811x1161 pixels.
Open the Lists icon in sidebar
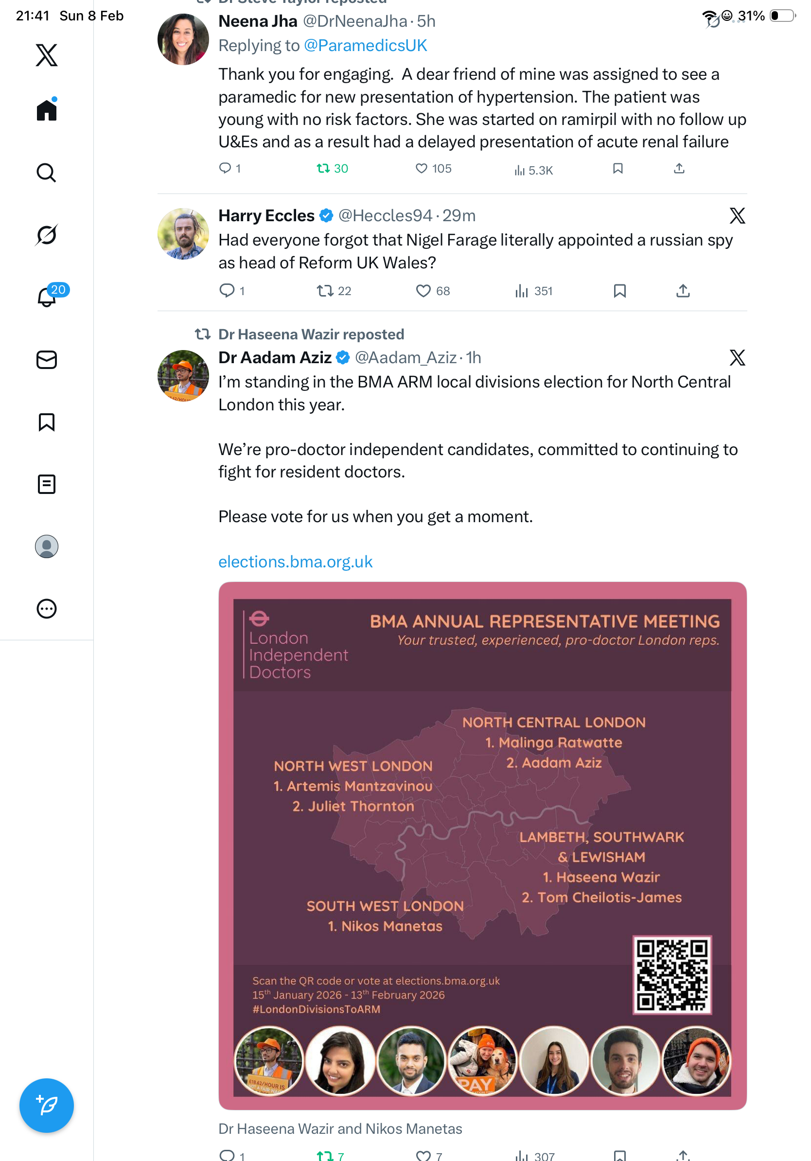[x=47, y=484]
